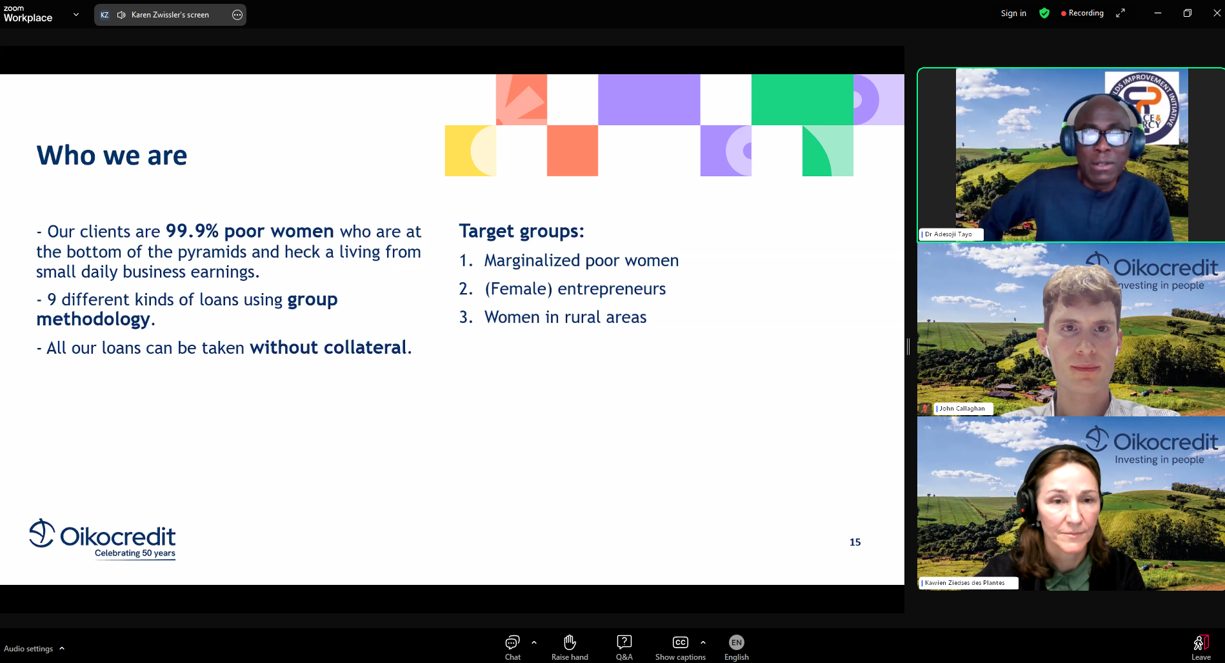Click Celebrating 50 years tagline
Image resolution: width=1225 pixels, height=663 pixels.
tap(135, 553)
